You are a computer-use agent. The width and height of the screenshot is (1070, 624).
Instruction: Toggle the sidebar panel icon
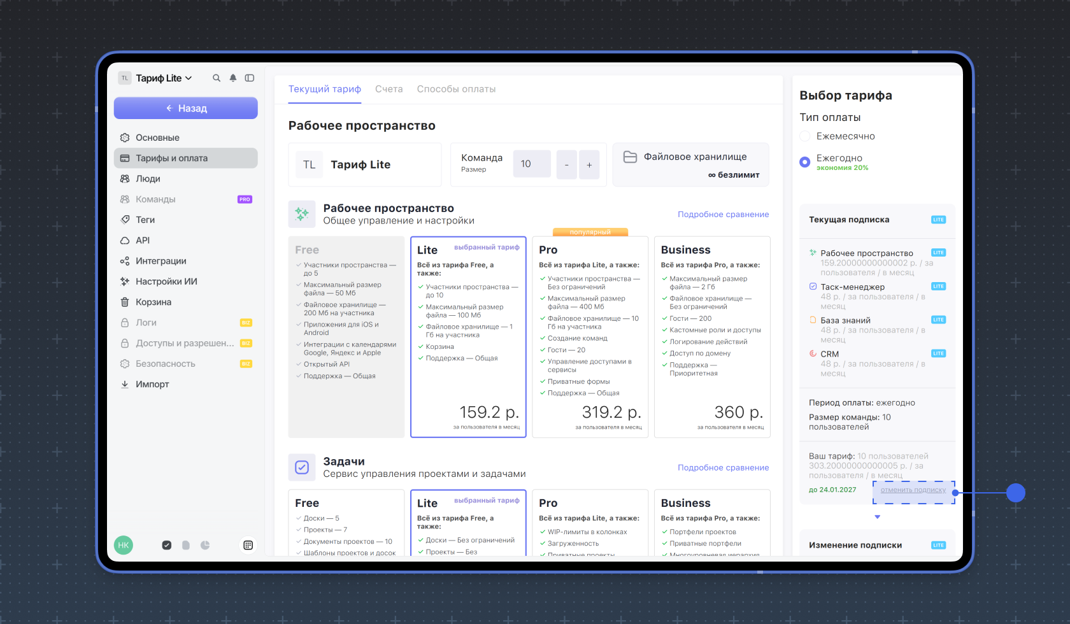pos(250,78)
